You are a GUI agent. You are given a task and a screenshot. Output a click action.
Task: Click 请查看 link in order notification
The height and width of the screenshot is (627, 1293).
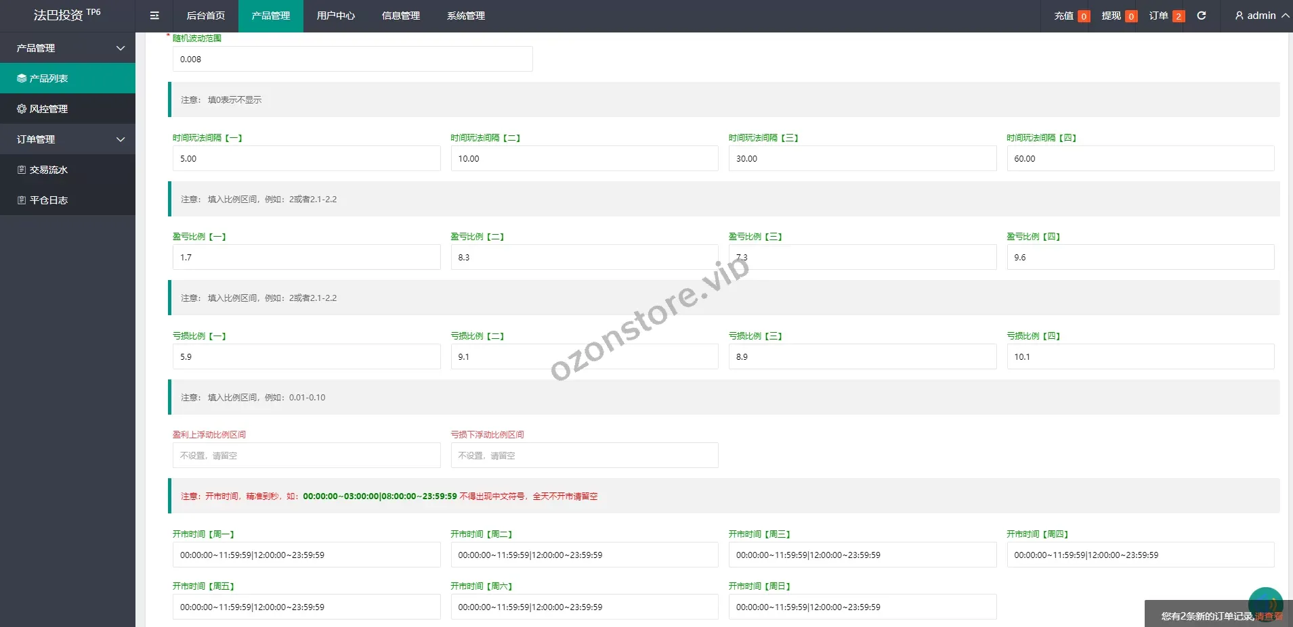tap(1269, 616)
